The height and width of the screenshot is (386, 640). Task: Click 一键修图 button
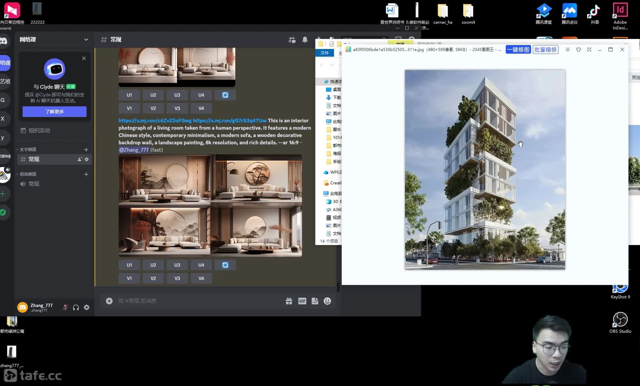click(518, 50)
